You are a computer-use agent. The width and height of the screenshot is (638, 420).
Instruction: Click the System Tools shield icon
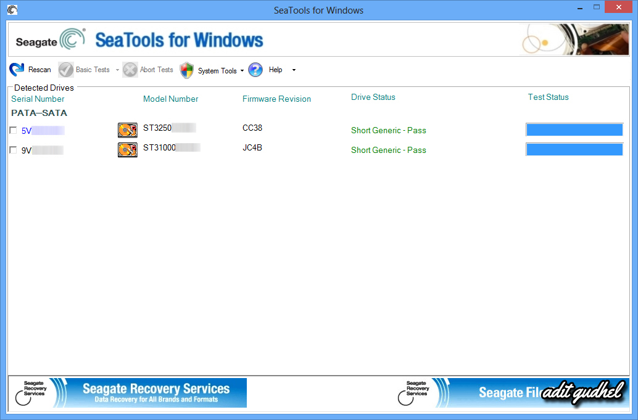click(x=187, y=70)
